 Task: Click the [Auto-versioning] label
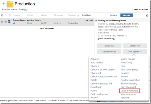pyautogui.click(x=107, y=39)
